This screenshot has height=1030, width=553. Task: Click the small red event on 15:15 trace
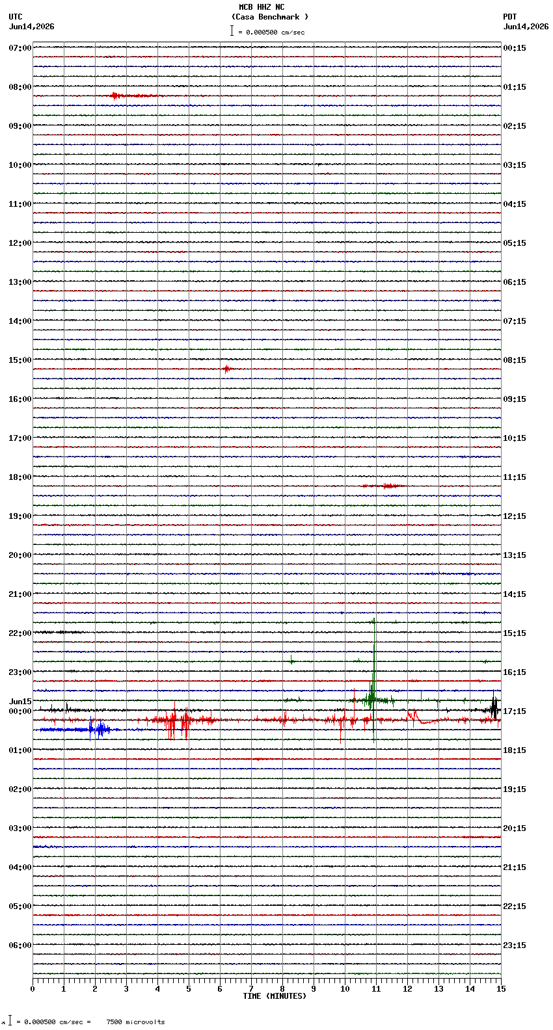(x=226, y=369)
